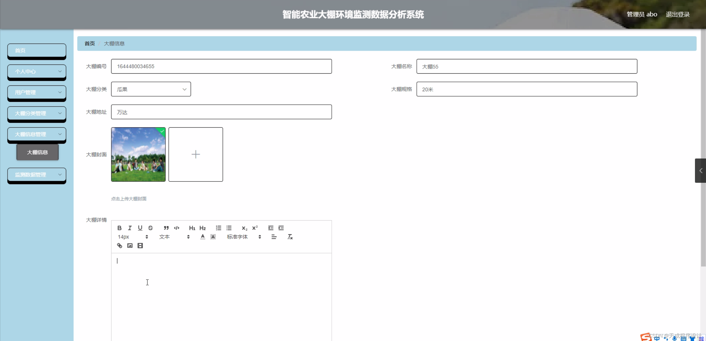
Task: Click the ordered list icon
Action: [218, 228]
